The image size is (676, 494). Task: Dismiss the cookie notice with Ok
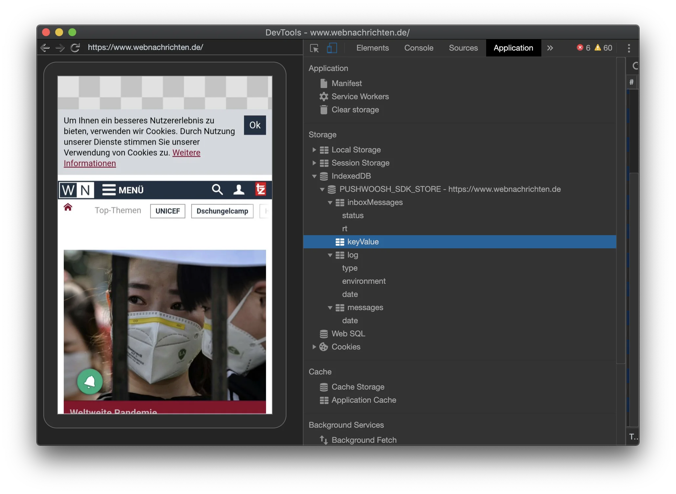coord(255,125)
